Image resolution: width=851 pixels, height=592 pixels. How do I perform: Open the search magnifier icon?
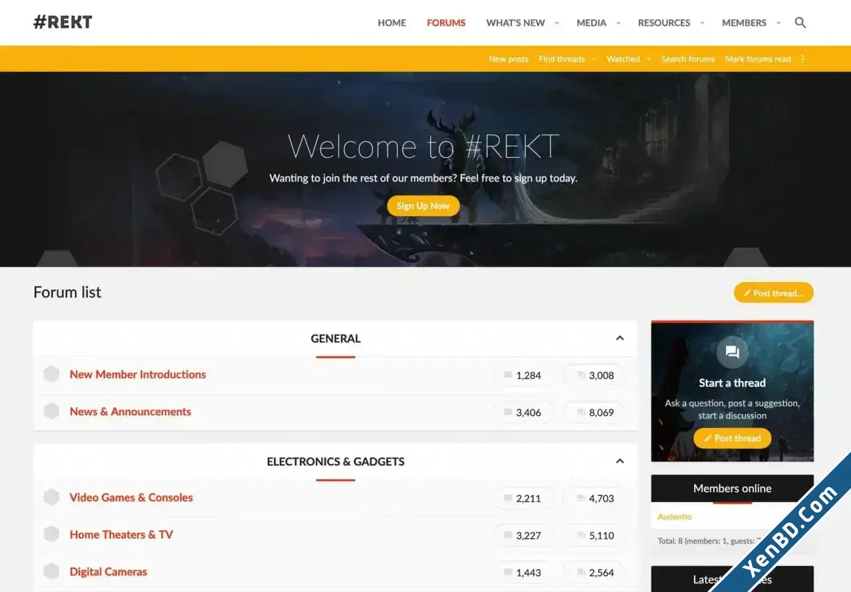click(x=800, y=23)
